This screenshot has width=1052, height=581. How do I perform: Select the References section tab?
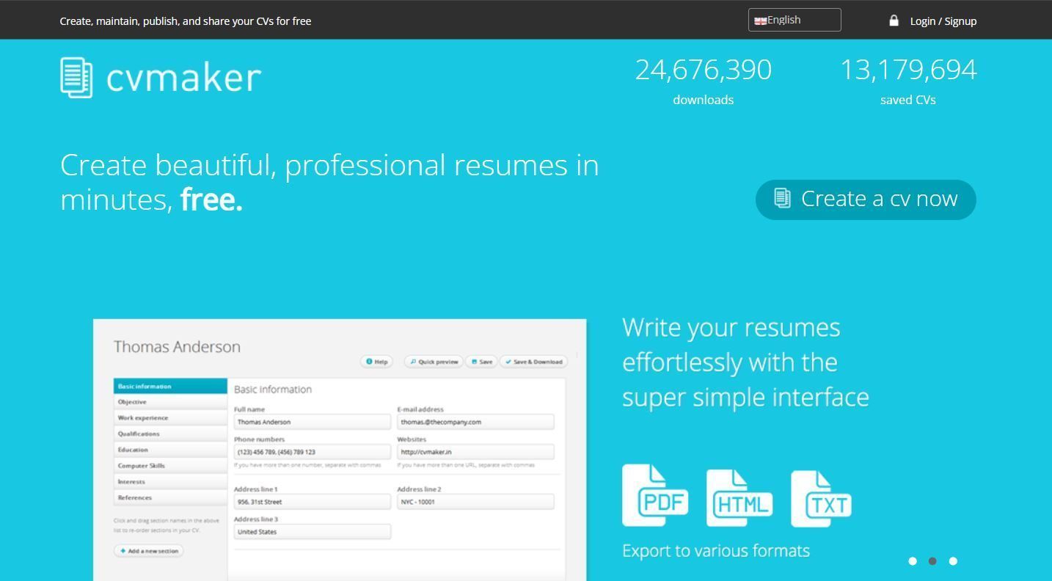click(x=170, y=498)
